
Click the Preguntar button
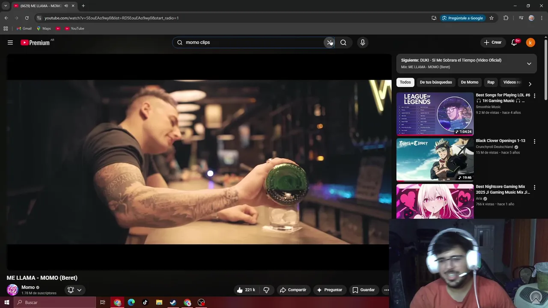pos(329,290)
